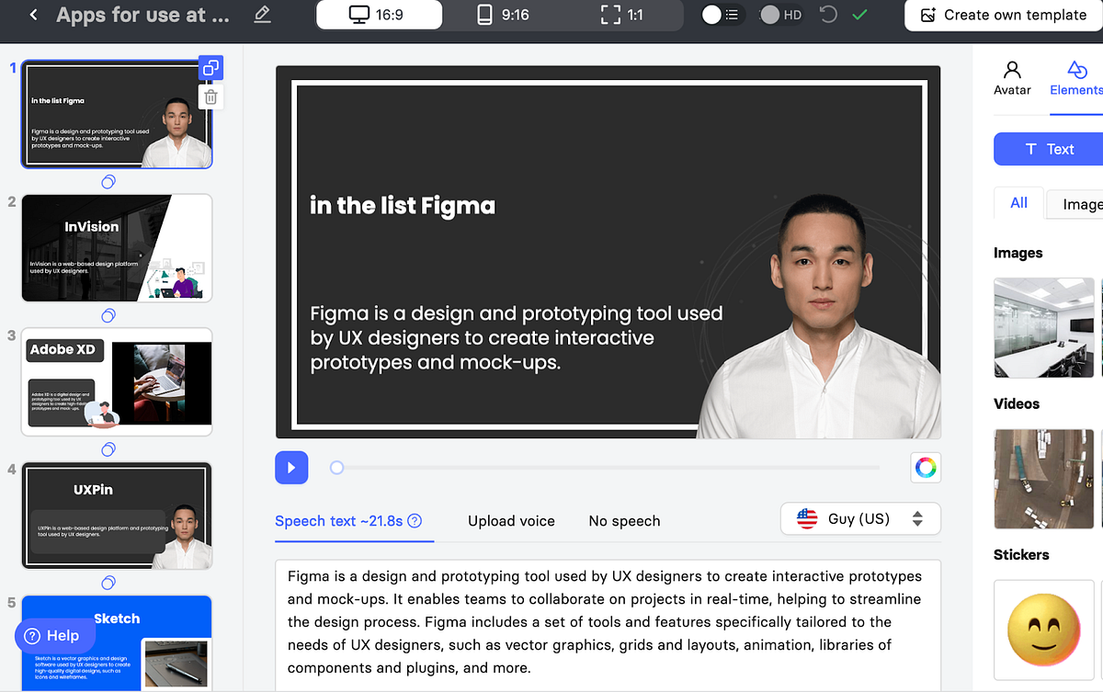
Task: Switch to the No speech tab
Action: pos(624,521)
